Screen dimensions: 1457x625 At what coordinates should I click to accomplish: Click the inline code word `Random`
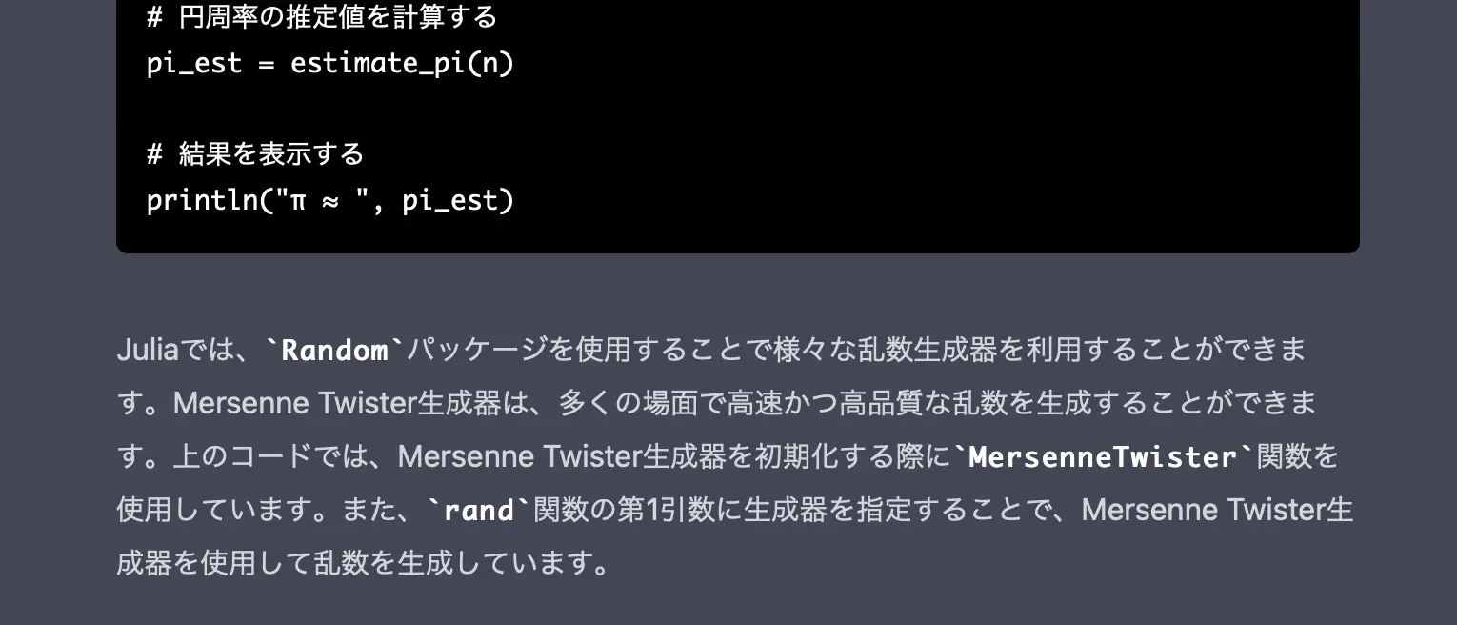(x=334, y=351)
